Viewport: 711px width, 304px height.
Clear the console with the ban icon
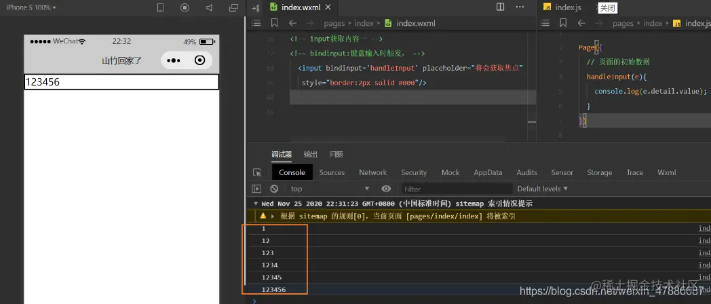[x=274, y=189]
